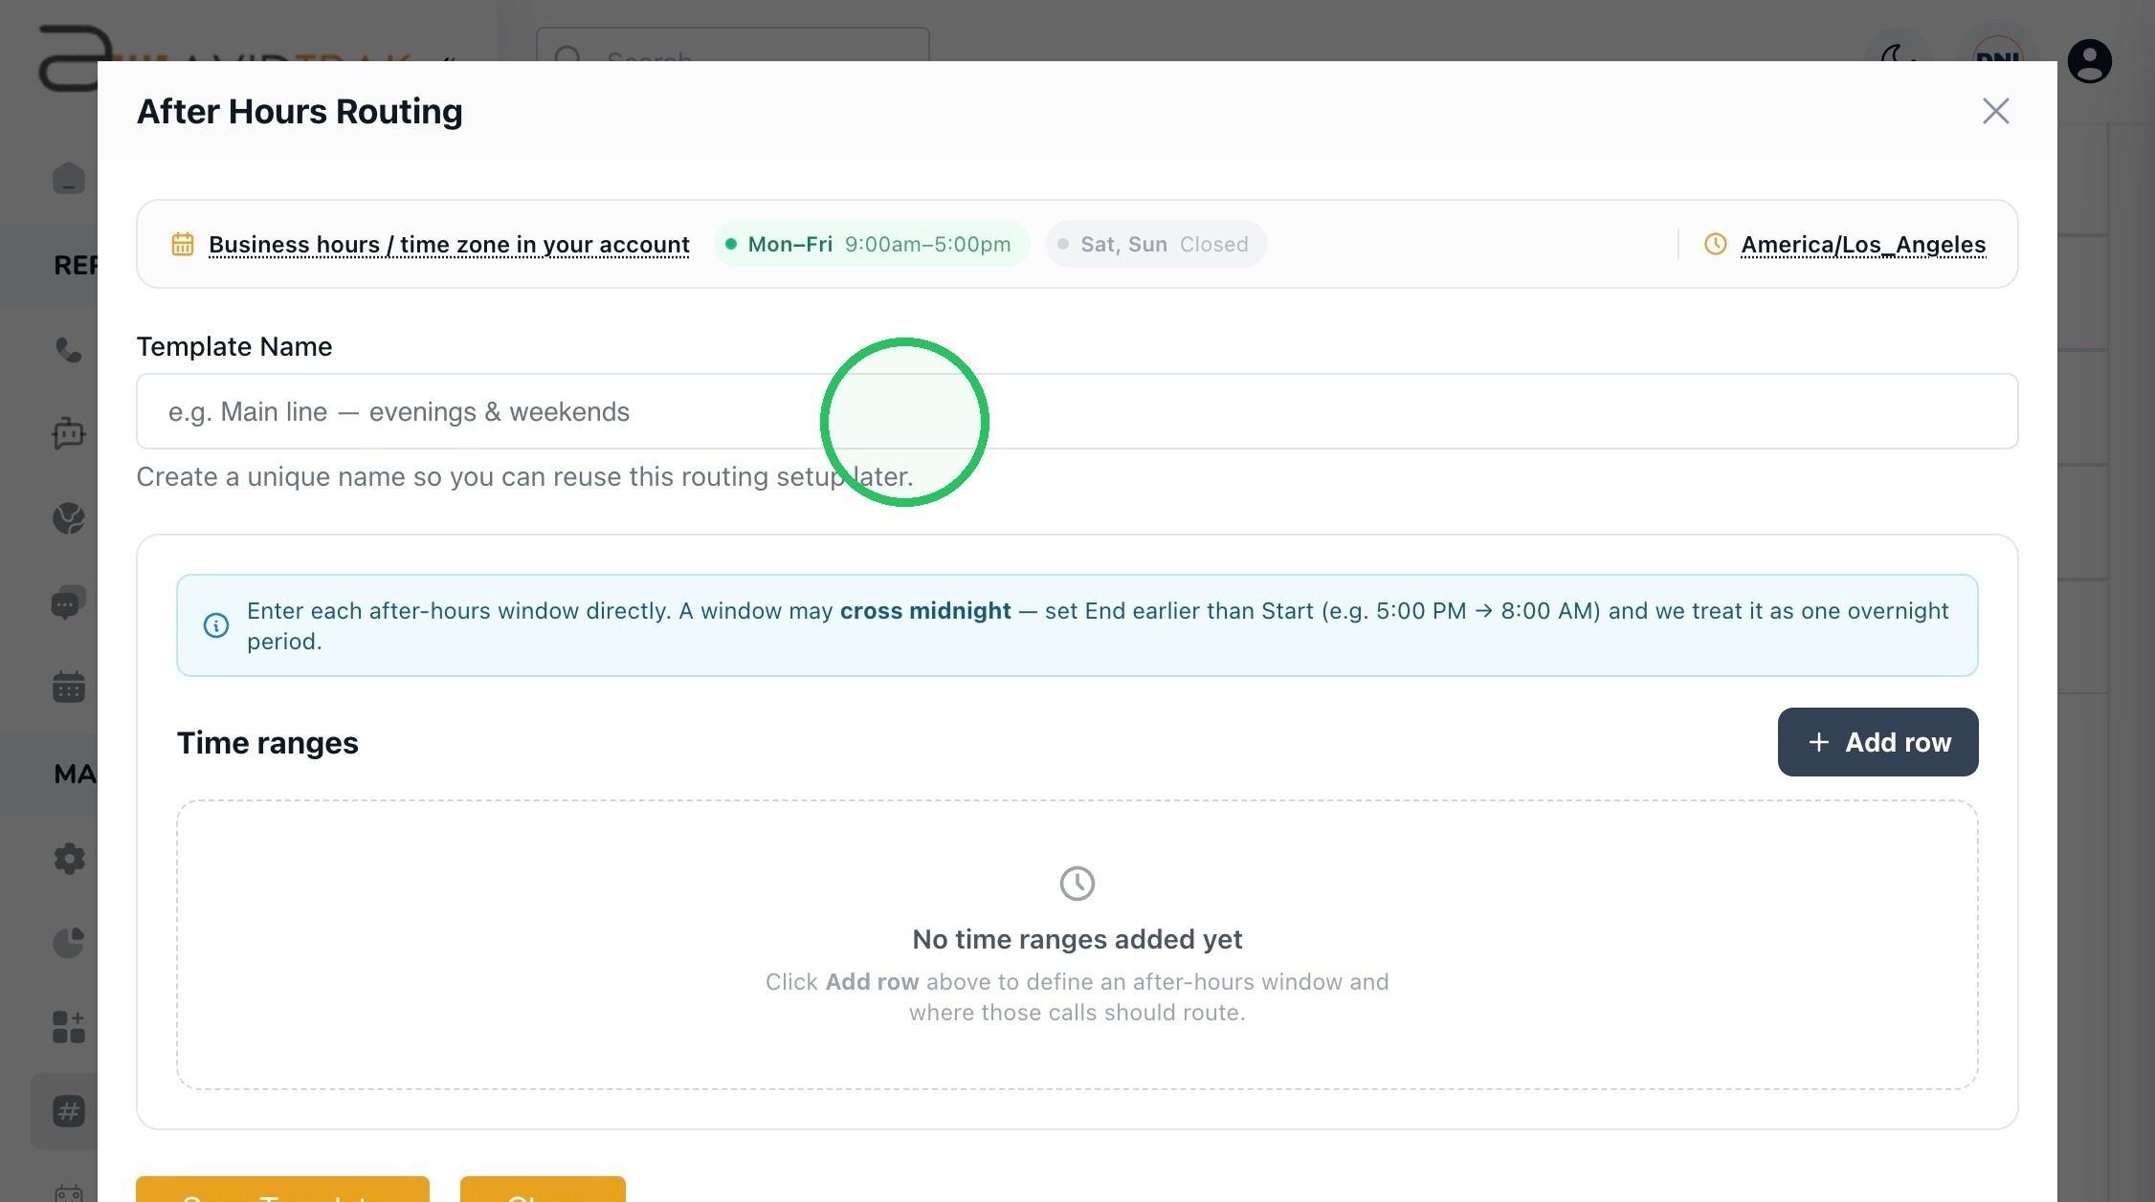Click the info icon in the blue notice
Screen dimensions: 2155x1202
(216, 625)
